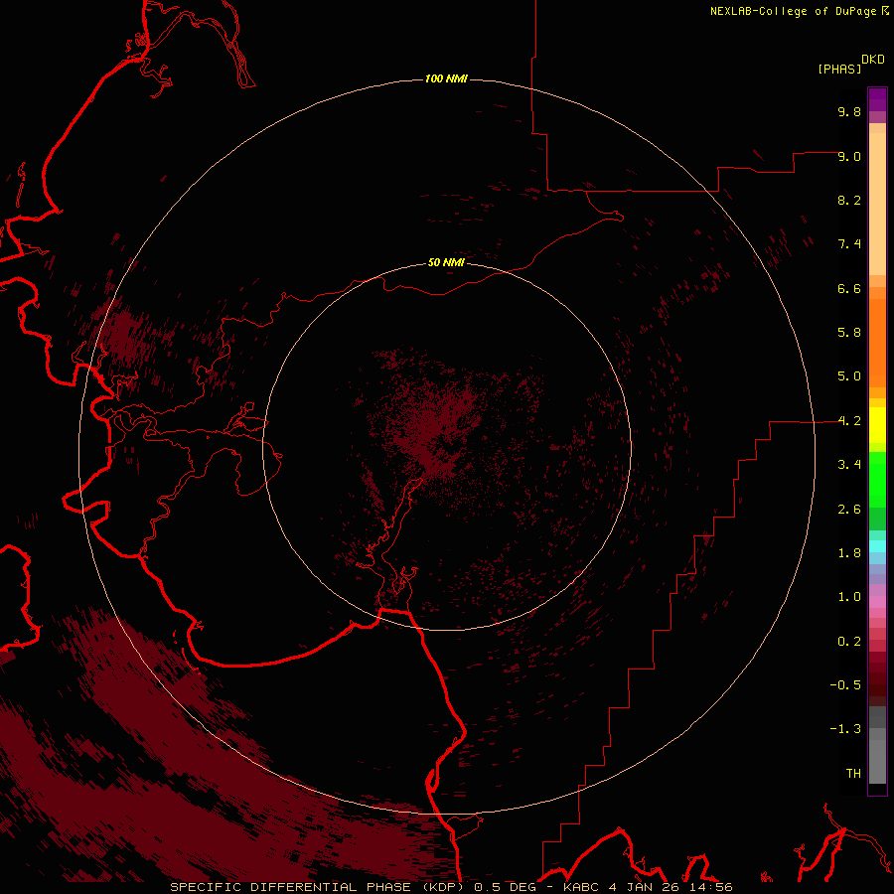This screenshot has width=894, height=894.
Task: Click the 4.2 value on the color scale
Action: click(x=849, y=421)
